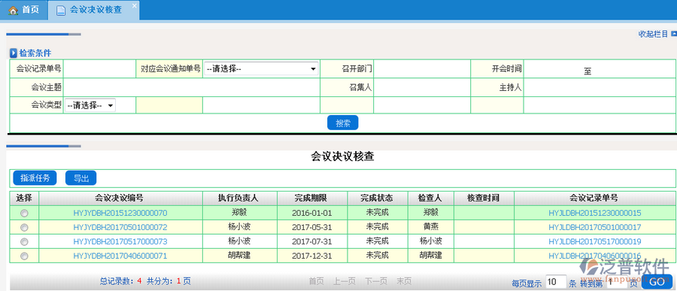The height and width of the screenshot is (291, 677).
Task: Click the 会议决议编号 column header
Action: pyautogui.click(x=120, y=199)
